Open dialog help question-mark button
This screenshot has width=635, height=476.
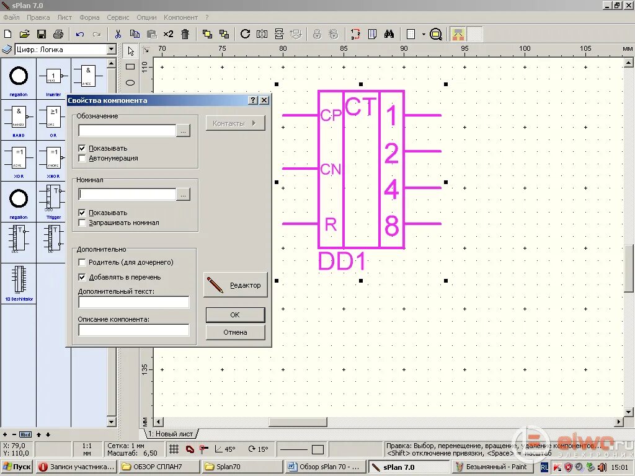(253, 100)
